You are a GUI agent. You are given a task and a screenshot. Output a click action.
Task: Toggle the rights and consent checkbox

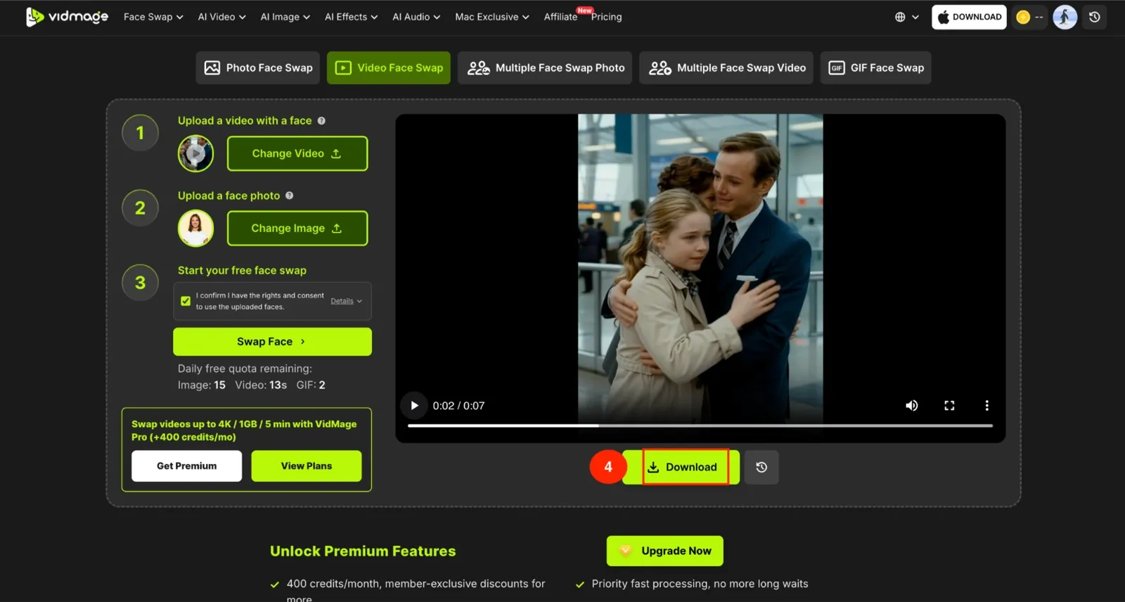(186, 301)
